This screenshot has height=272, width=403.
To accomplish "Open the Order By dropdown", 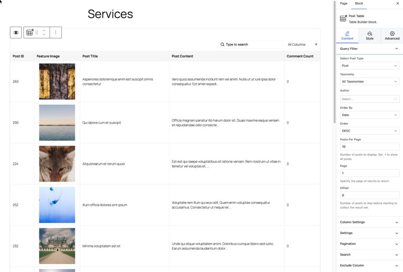I will click(370, 115).
